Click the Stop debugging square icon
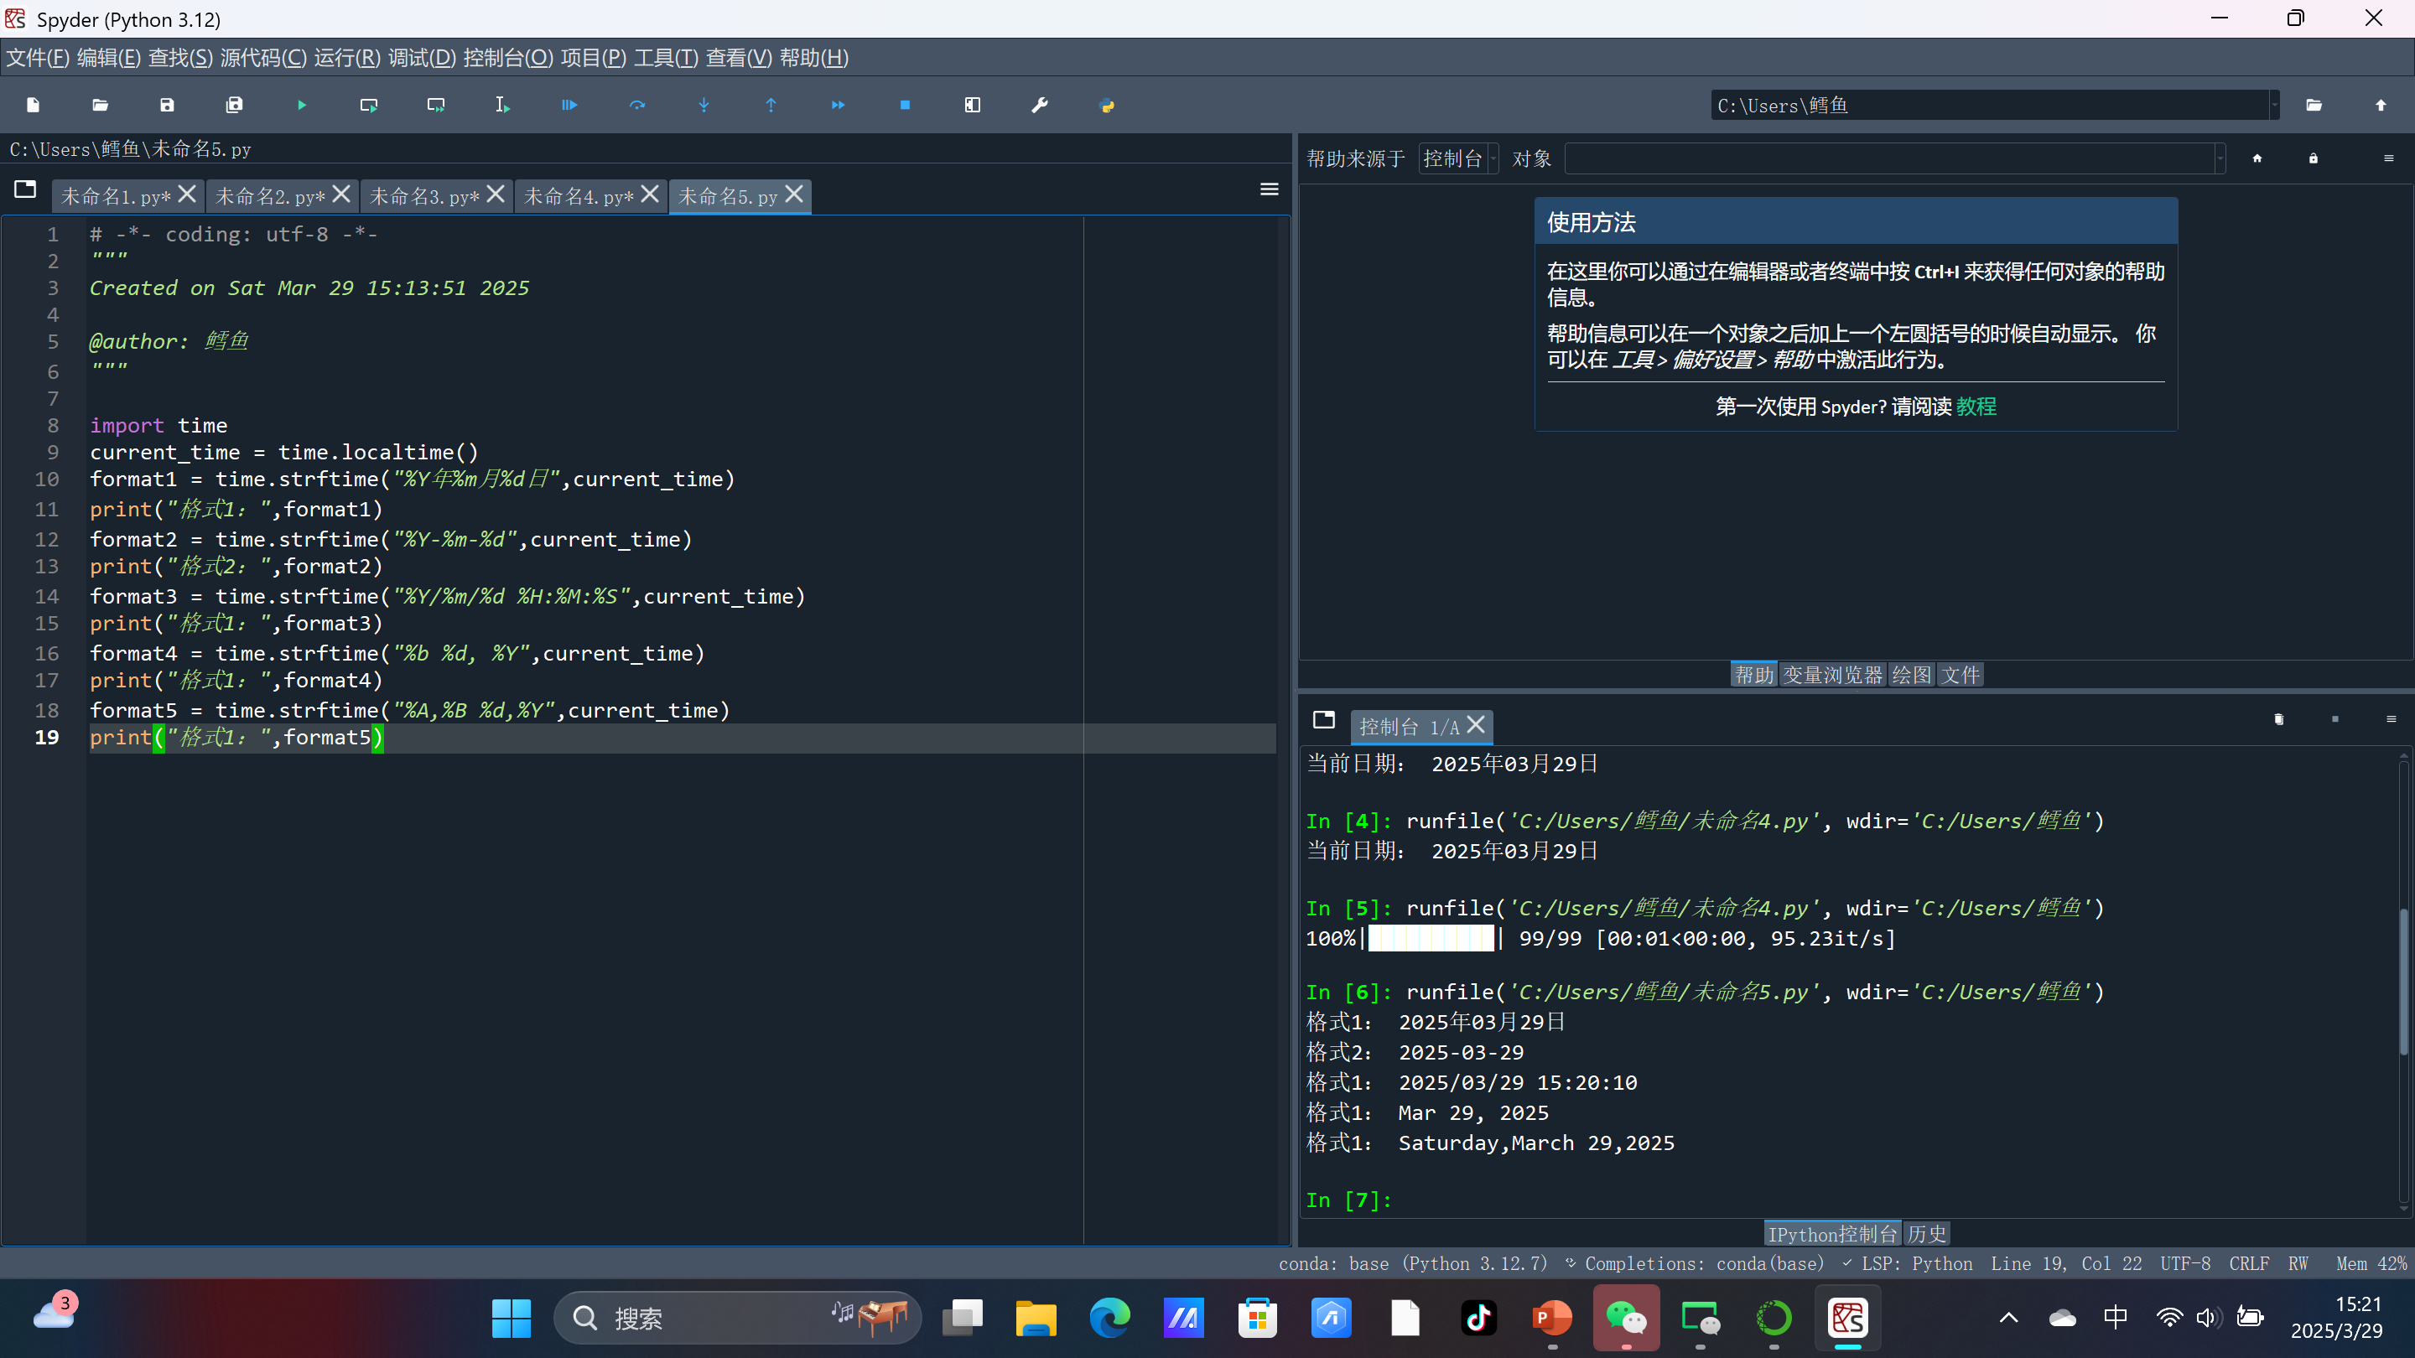Image resolution: width=2415 pixels, height=1358 pixels. [x=905, y=105]
